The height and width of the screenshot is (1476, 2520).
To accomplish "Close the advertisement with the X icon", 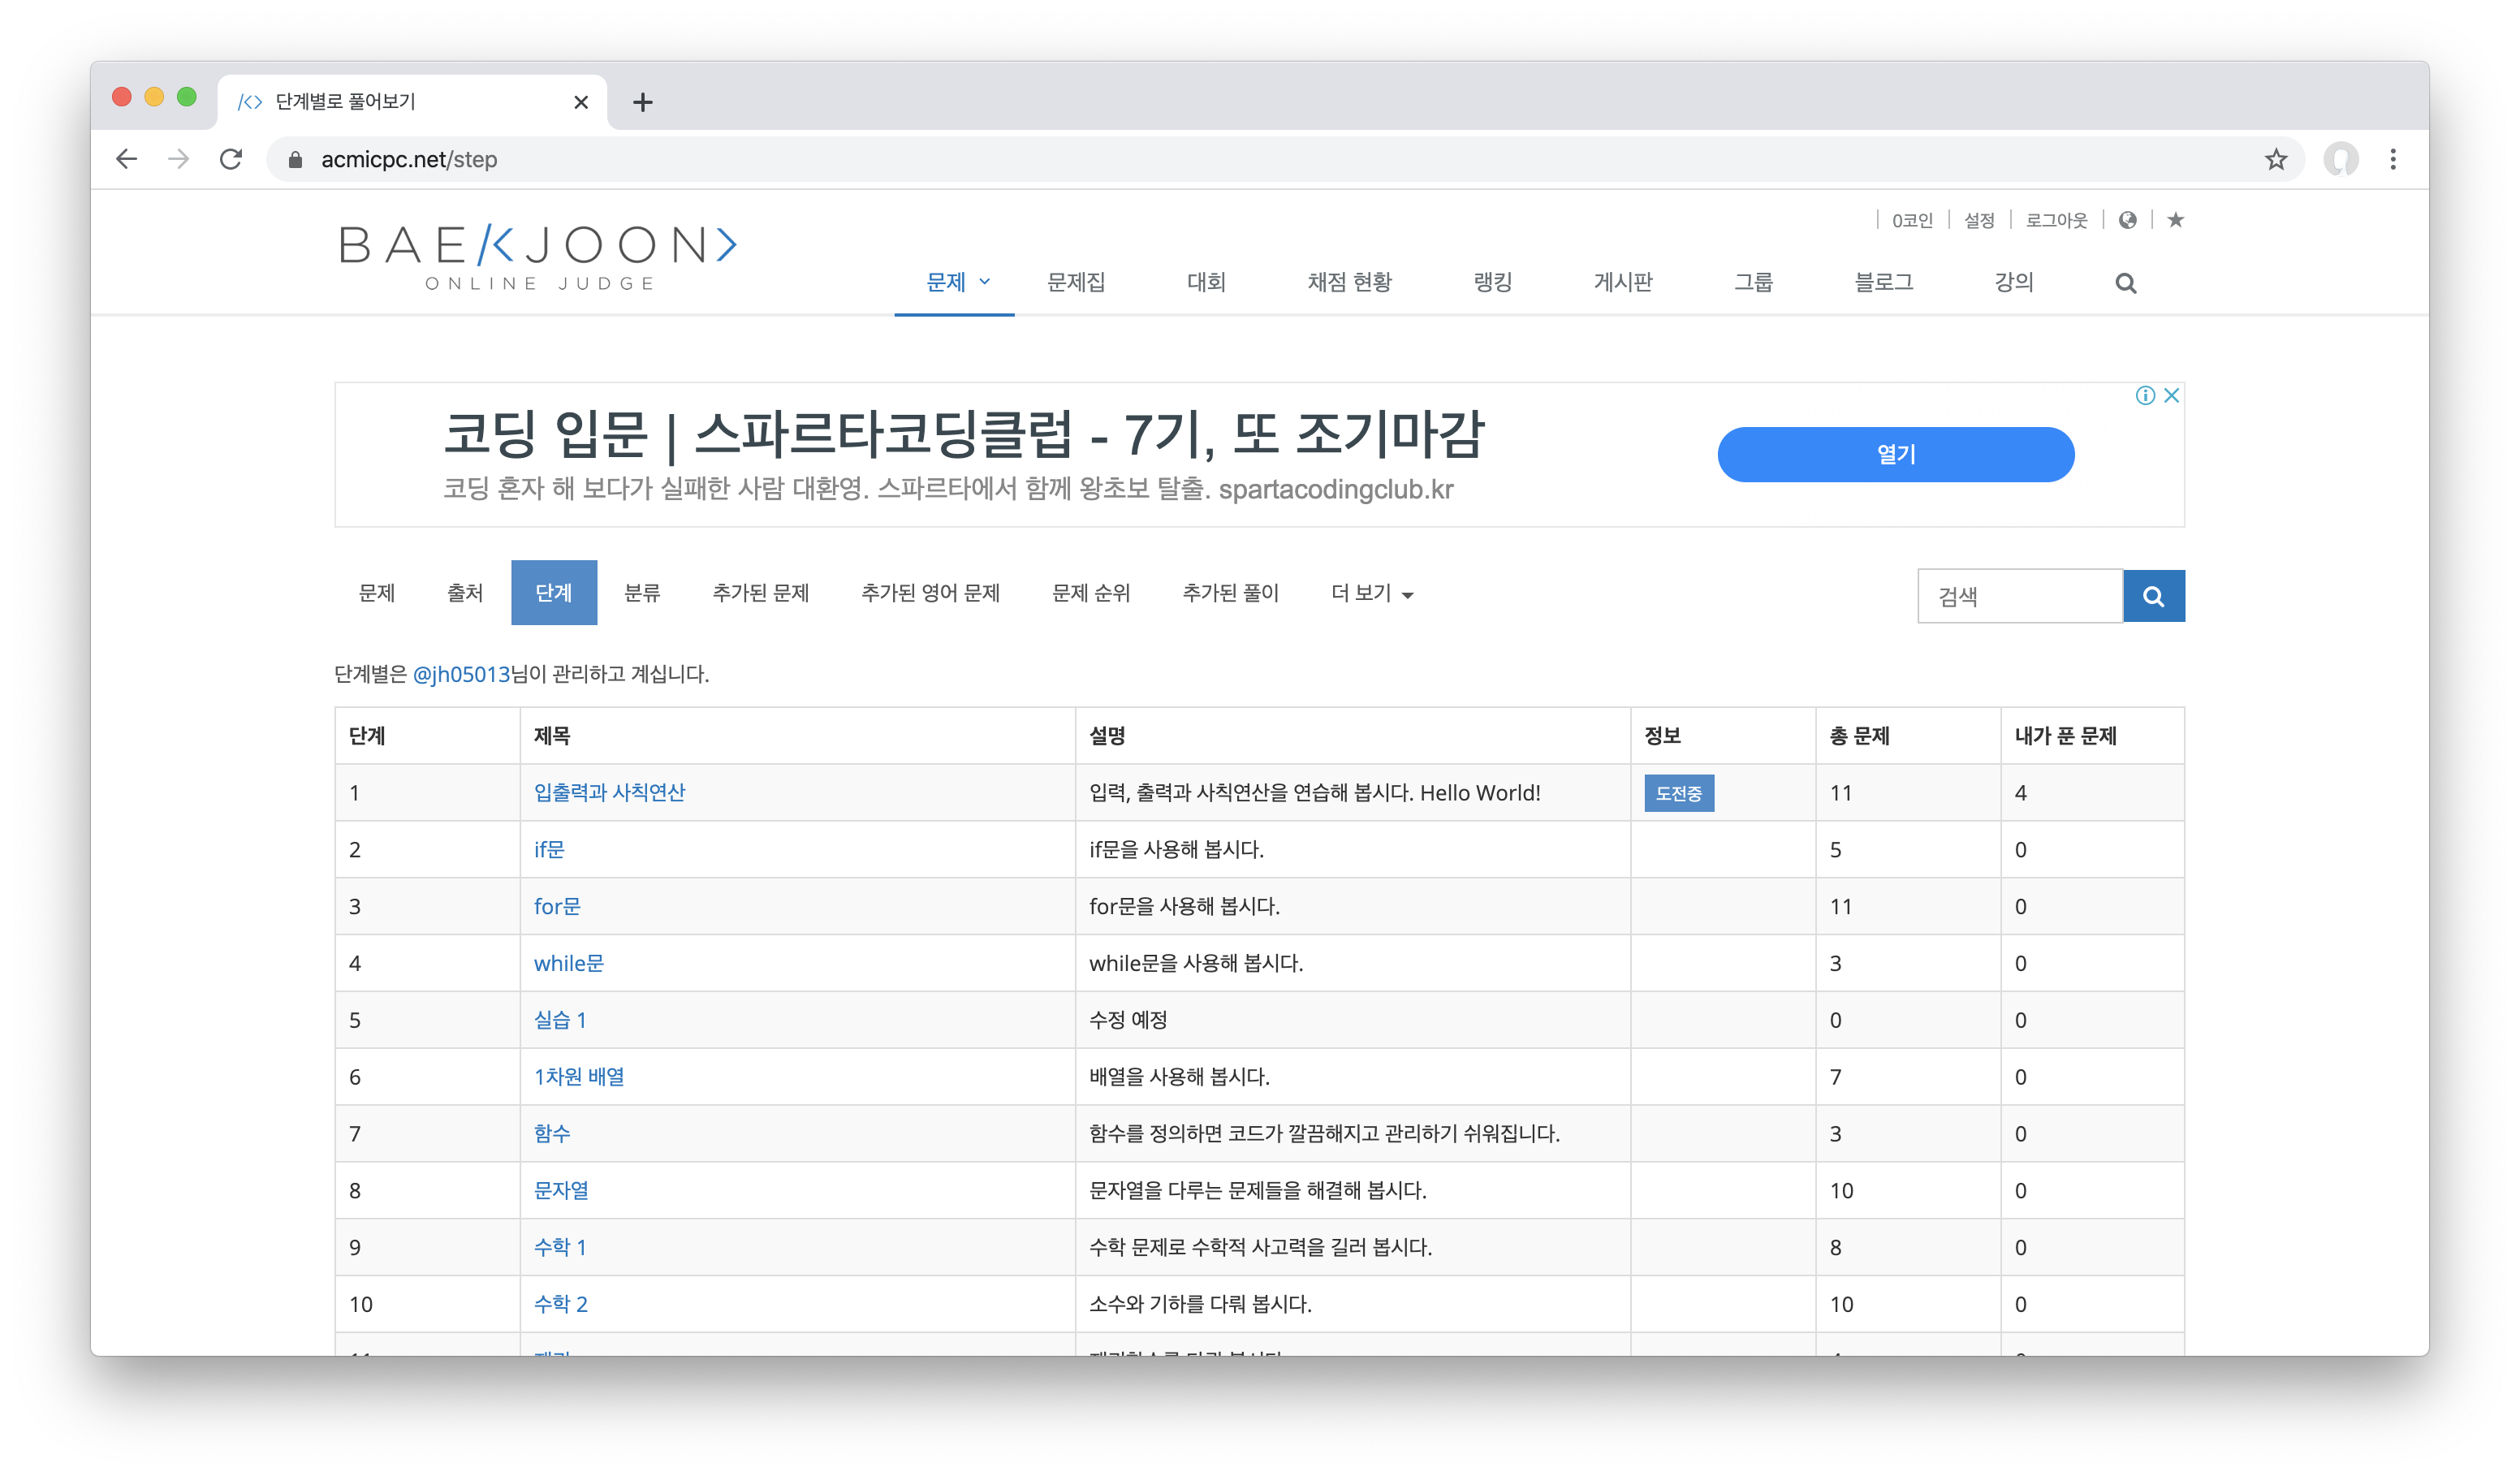I will pyautogui.click(x=2172, y=396).
